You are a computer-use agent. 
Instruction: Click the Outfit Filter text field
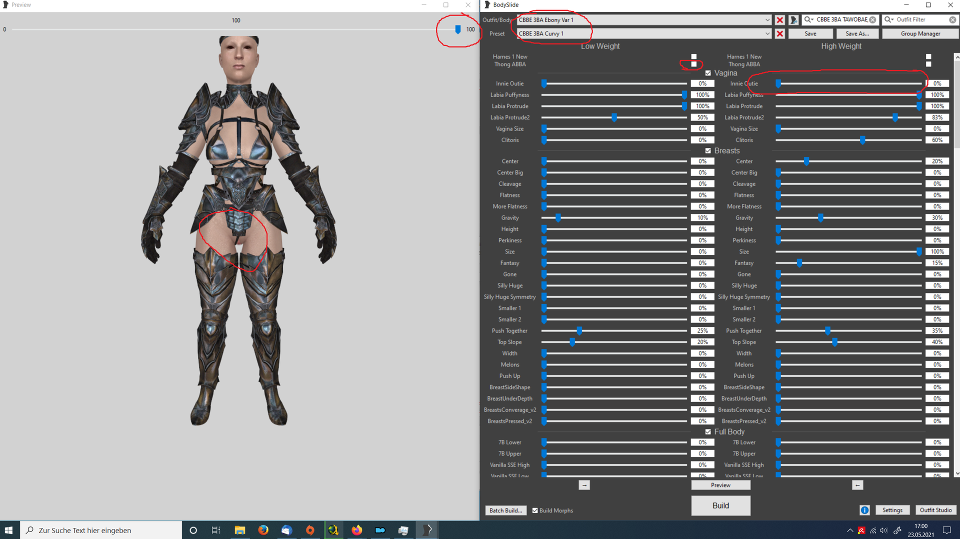(x=921, y=19)
